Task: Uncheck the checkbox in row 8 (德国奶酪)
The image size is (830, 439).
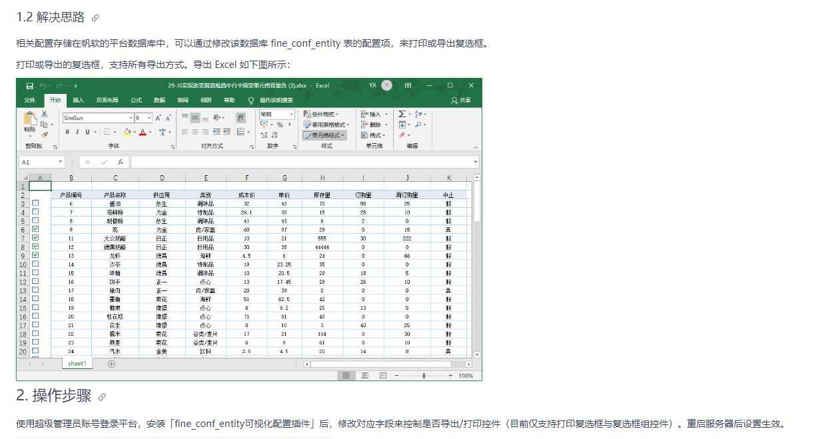Action: point(35,246)
